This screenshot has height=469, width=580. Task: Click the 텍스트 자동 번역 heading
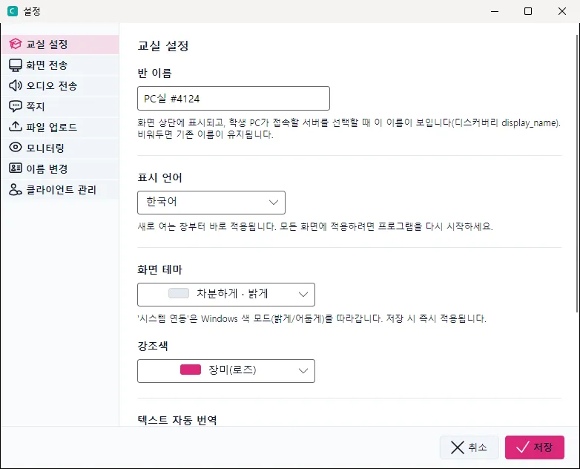pos(177,420)
